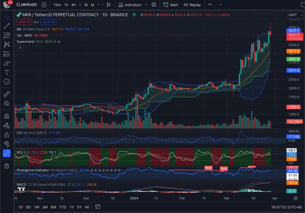Create an alert with the Alert icon
The image size is (305, 213).
coord(170,5)
